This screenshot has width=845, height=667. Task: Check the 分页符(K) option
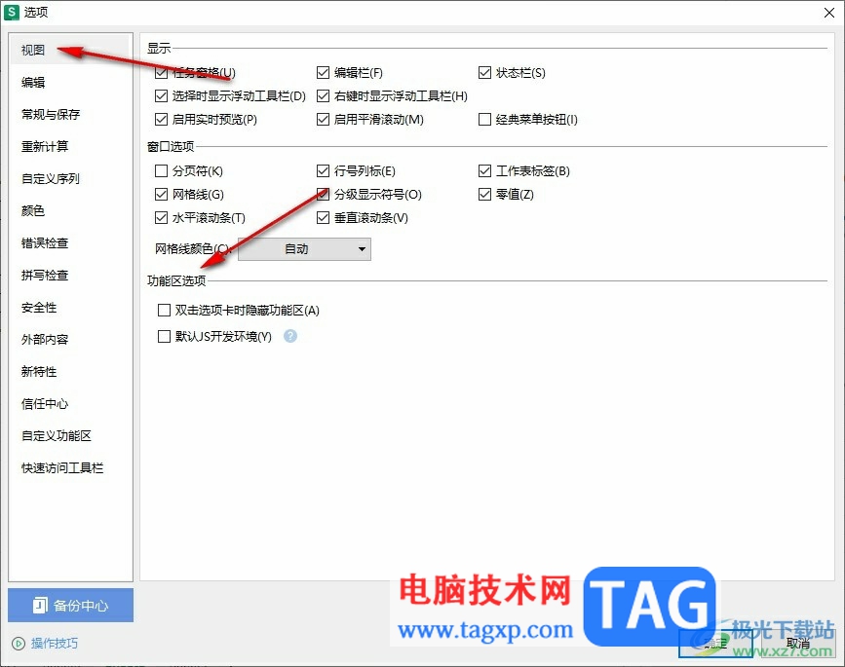(x=161, y=170)
